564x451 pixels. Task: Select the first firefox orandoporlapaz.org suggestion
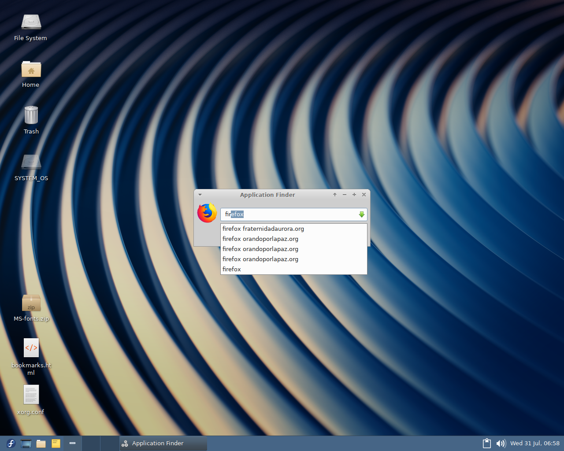tap(260, 239)
